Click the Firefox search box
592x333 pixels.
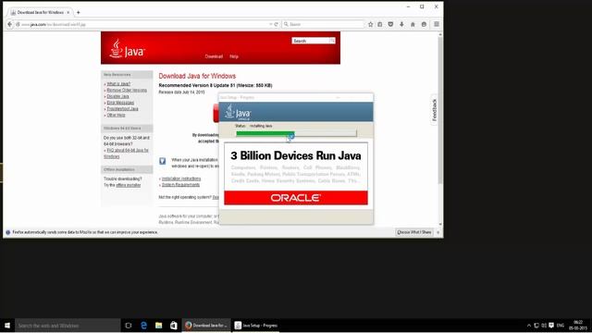point(323,24)
